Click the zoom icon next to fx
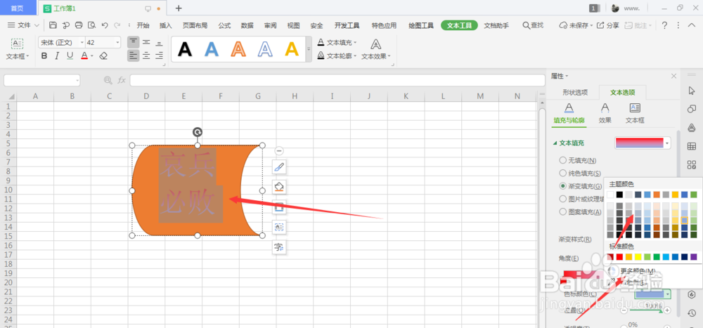 coord(108,80)
